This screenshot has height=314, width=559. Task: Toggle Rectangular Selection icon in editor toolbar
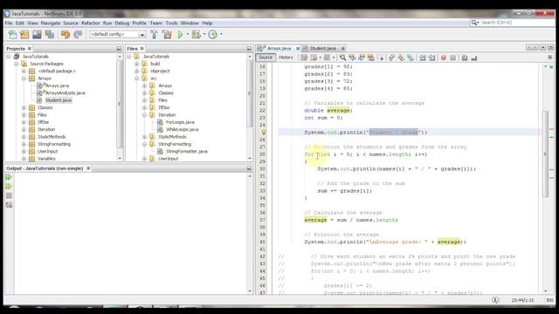pos(380,58)
